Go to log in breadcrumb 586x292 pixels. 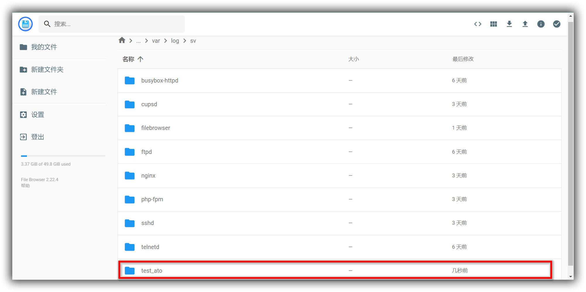point(175,41)
